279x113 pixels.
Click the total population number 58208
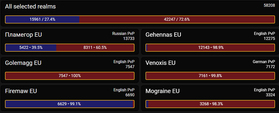269,5
